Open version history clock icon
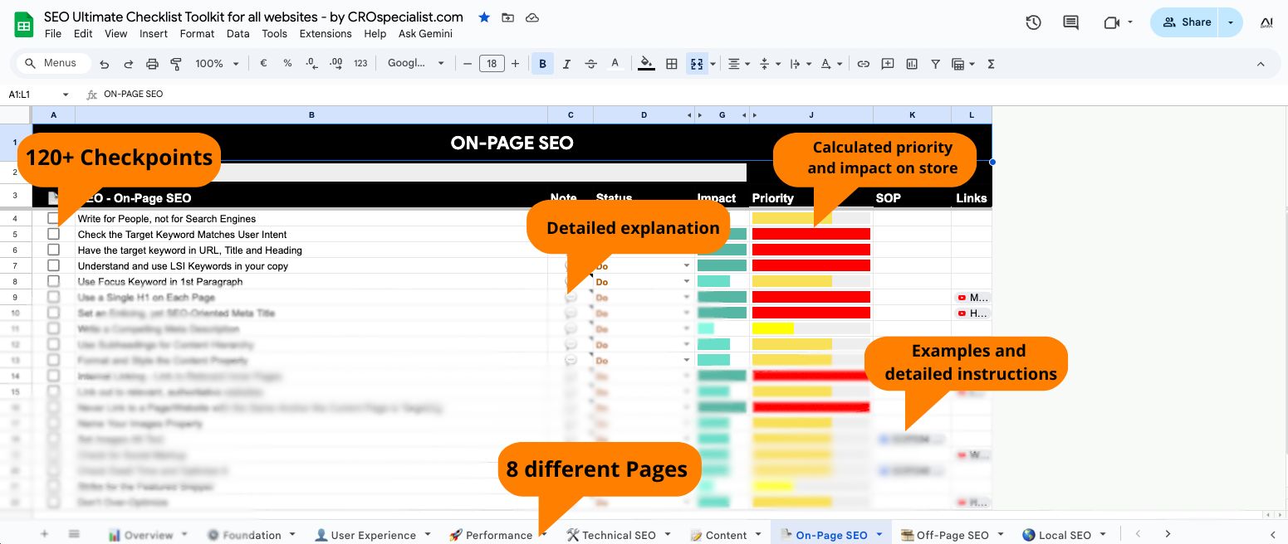 coord(1033,22)
